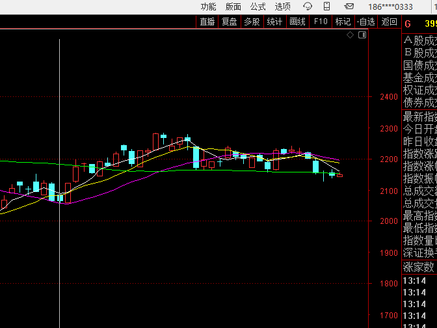Screen dimensions: 437x328
Task: Open the mail envelope icon
Action: 349,7
